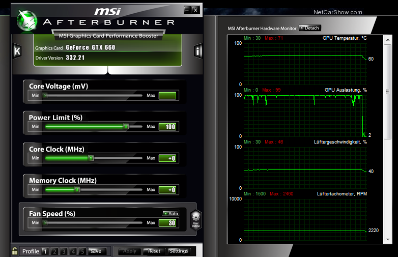Open User Define fan settings gear
This screenshot has height=257, width=398.
click(196, 220)
